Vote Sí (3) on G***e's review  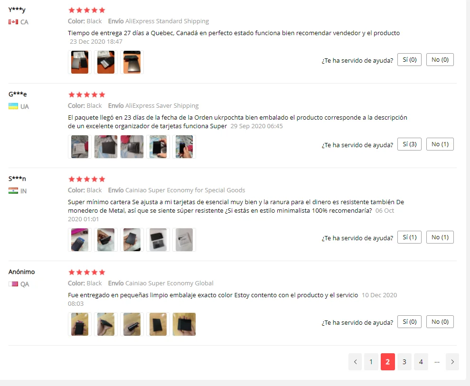click(409, 144)
